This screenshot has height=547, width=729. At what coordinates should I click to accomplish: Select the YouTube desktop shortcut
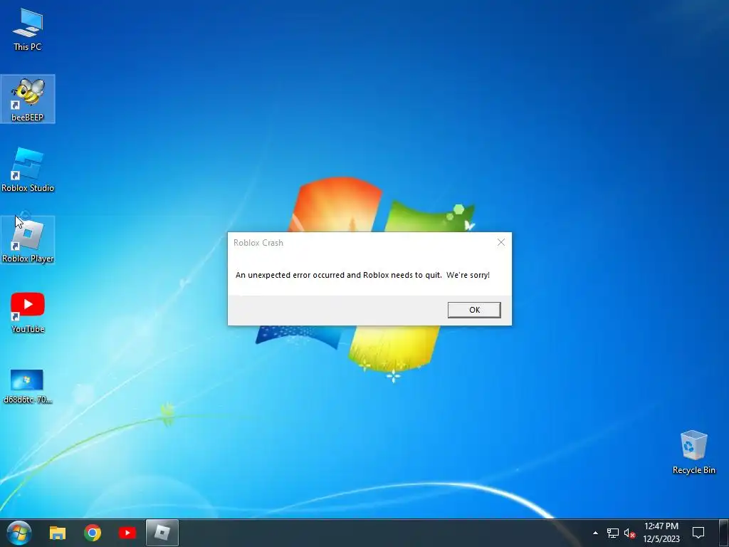point(28,312)
